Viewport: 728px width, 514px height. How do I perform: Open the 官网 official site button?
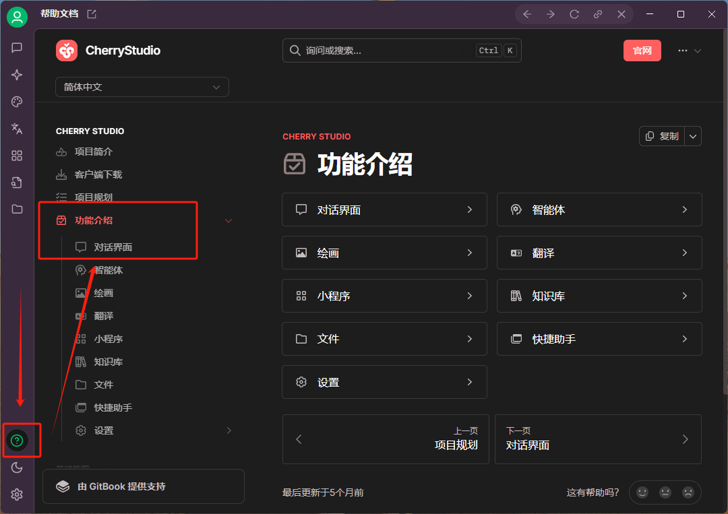coord(642,51)
